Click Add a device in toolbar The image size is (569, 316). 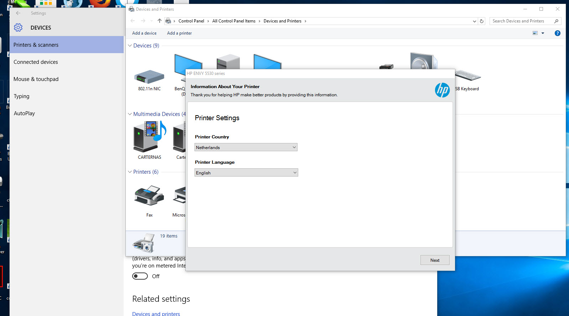[x=144, y=33]
